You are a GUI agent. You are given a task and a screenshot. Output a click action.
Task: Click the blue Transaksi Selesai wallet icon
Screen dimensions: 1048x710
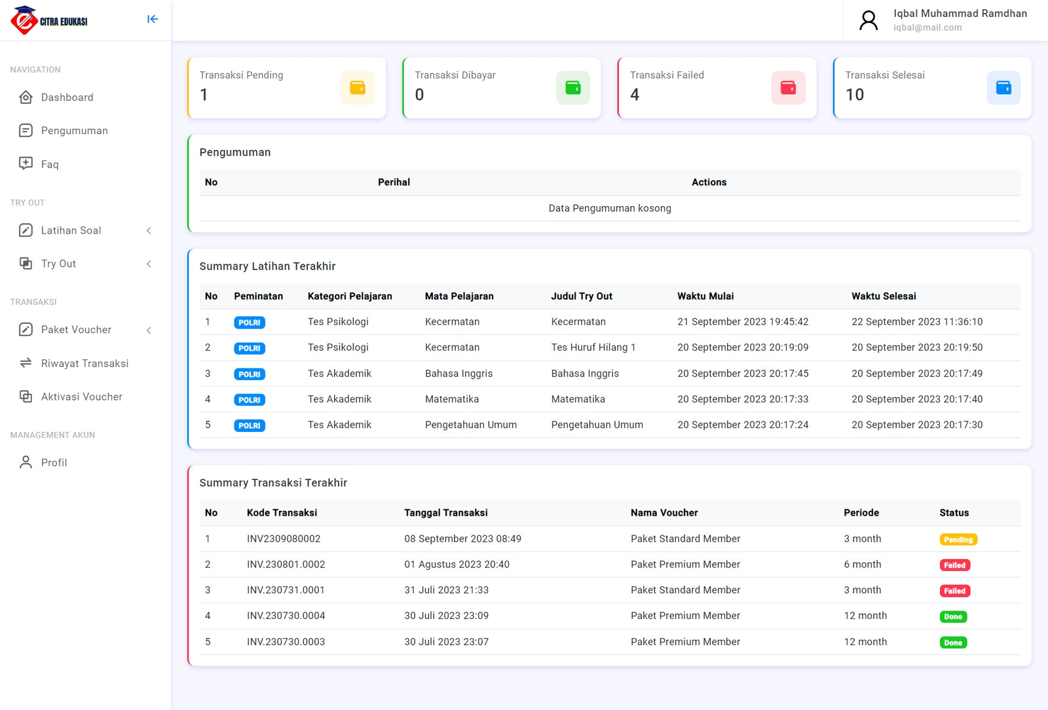coord(1003,88)
